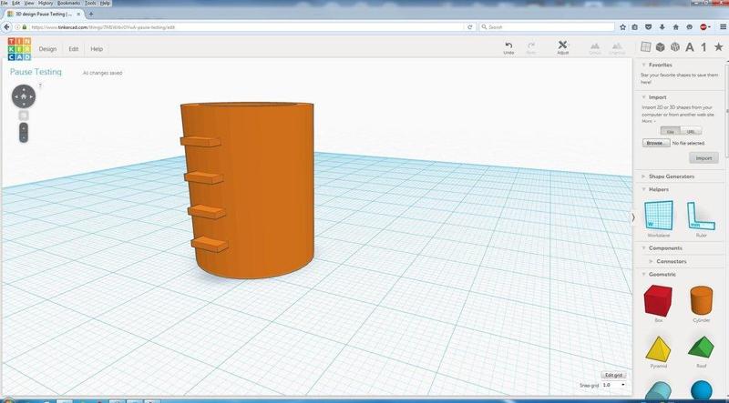Expand the Connectors subsection
Screen dimensions: 729x403
[x=671, y=261]
